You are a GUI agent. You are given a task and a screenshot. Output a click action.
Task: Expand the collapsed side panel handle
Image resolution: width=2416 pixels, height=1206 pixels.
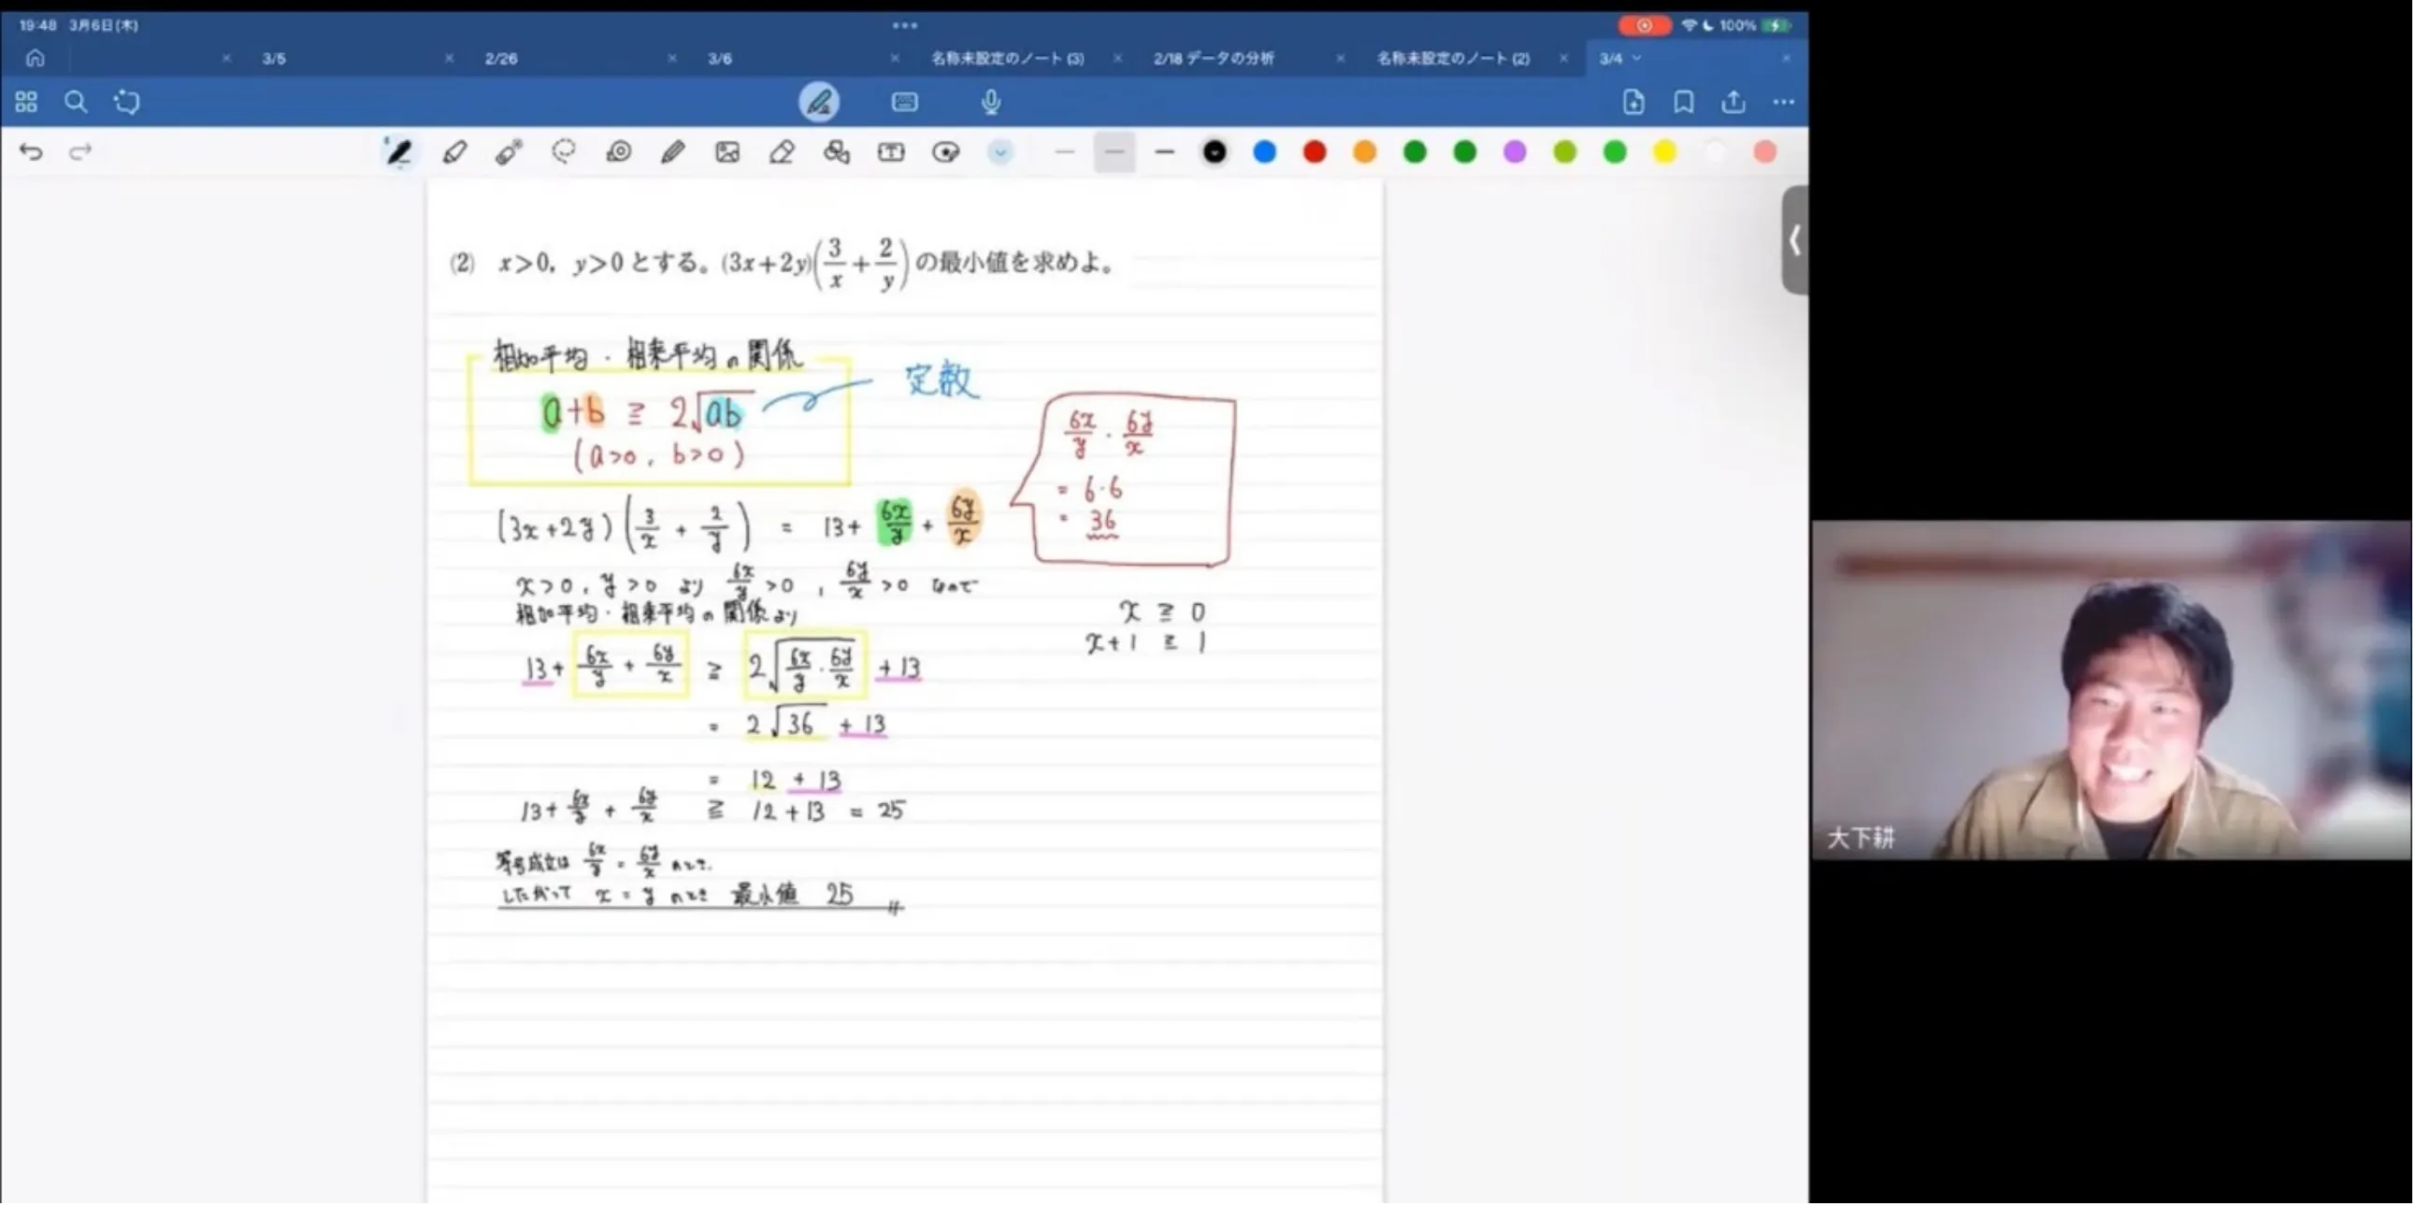[x=1794, y=240]
